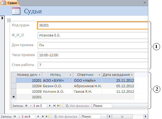
Task: Open the Истец column filter dropdown
Action: pyautogui.click(x=70, y=75)
